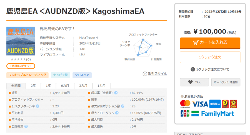This screenshot has height=135, width=250.
Task: Click the クロスペア tag
Action: pyautogui.click(x=82, y=75)
